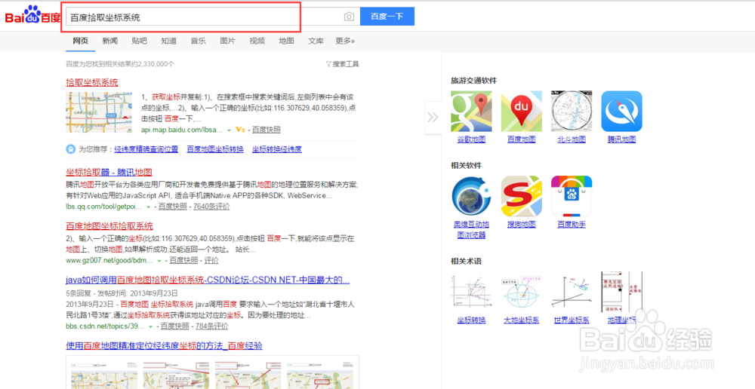Open the 世界坐标系 term link

coord(572,320)
